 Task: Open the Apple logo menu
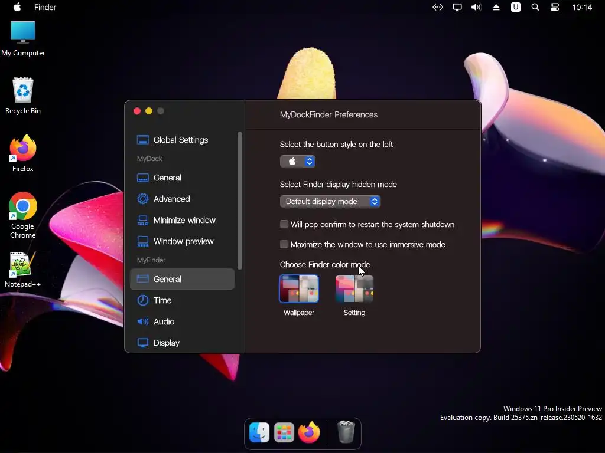[17, 7]
